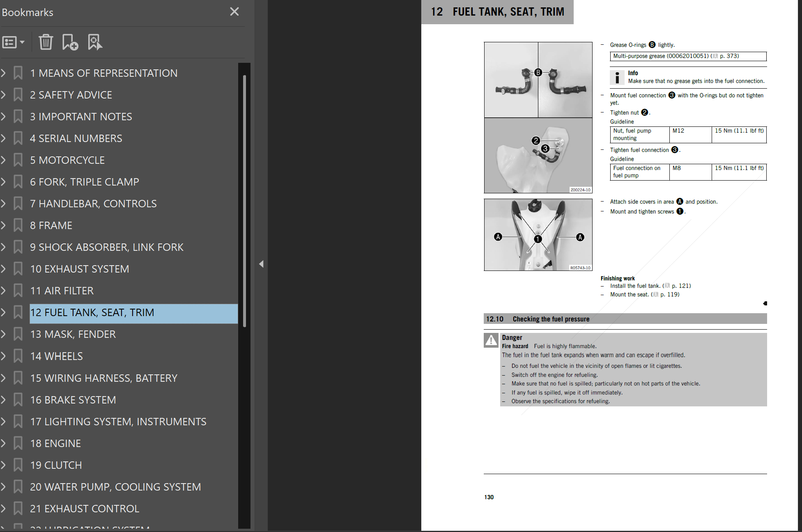Click the fuel connection O-rings photo
The height and width of the screenshot is (532, 802).
[538, 80]
